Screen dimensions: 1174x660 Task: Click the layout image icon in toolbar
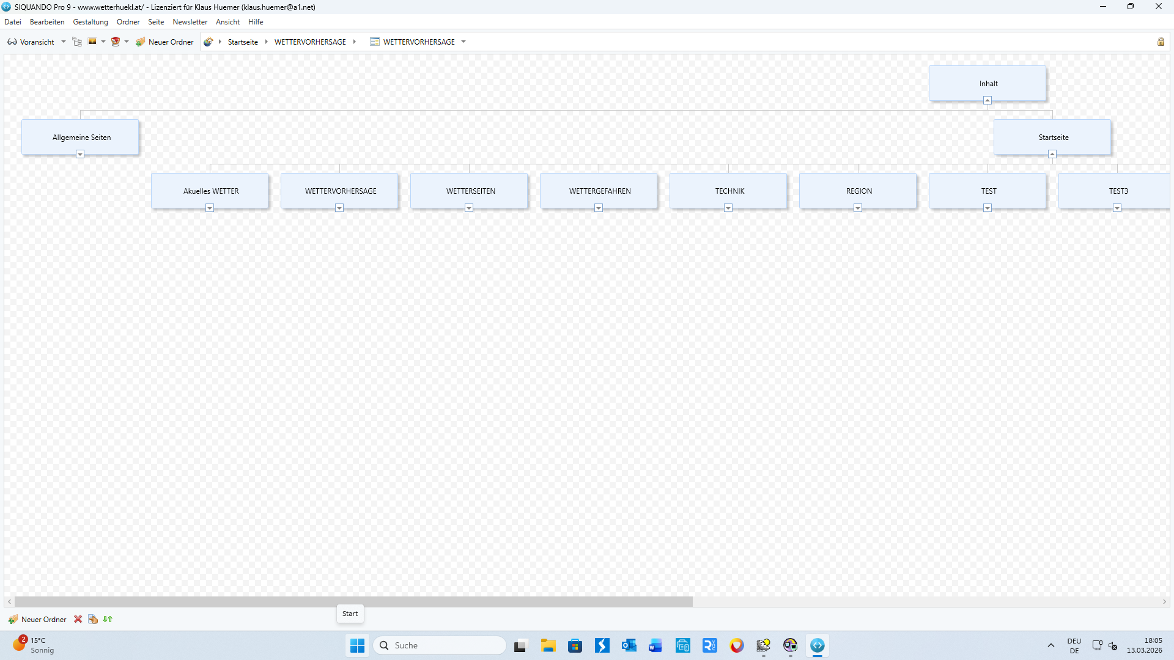(92, 42)
